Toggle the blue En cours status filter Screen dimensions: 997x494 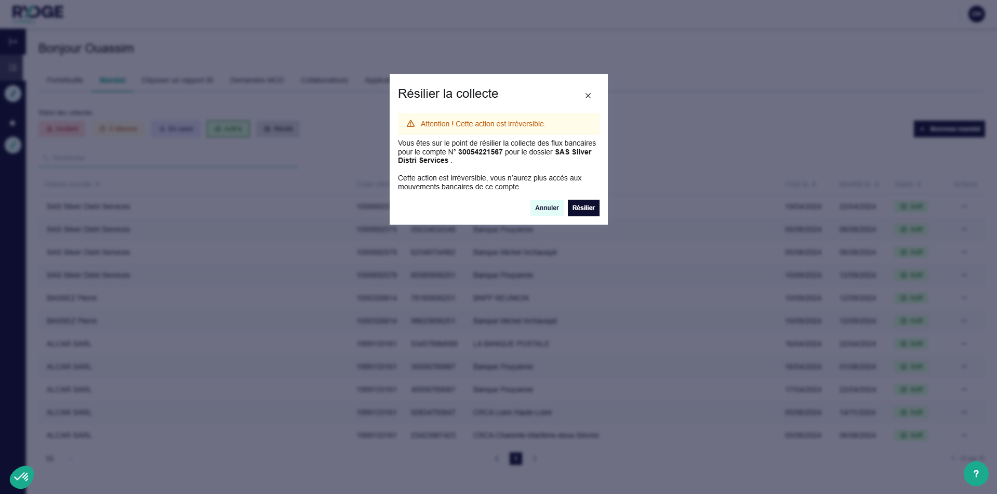176,129
